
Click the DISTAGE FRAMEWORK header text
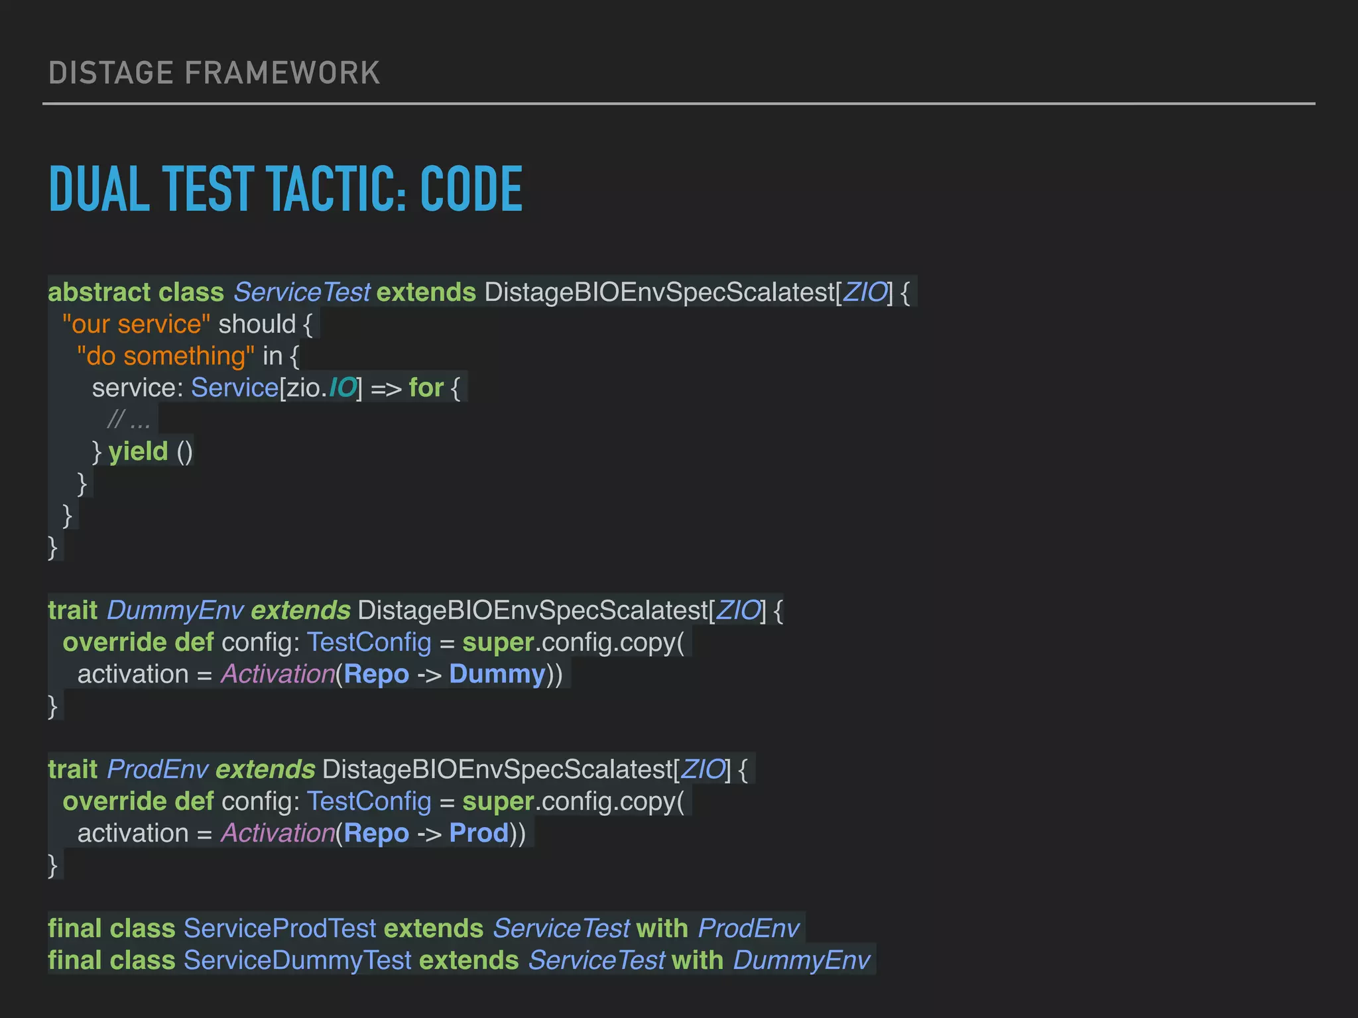(214, 73)
